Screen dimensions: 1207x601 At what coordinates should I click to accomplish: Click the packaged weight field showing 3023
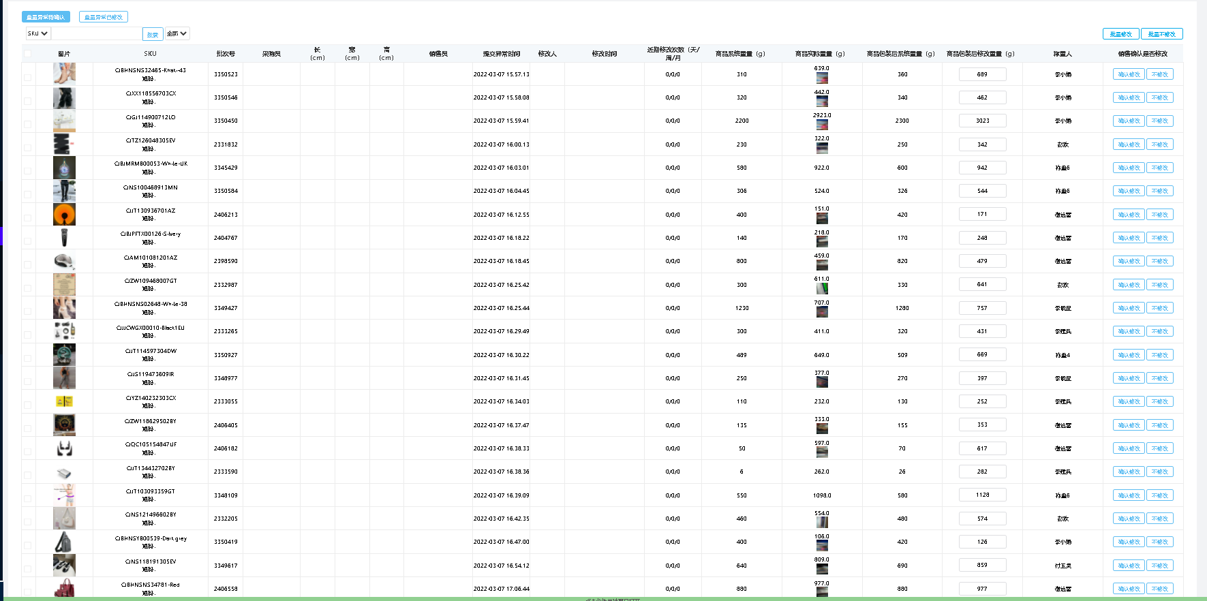click(x=982, y=121)
